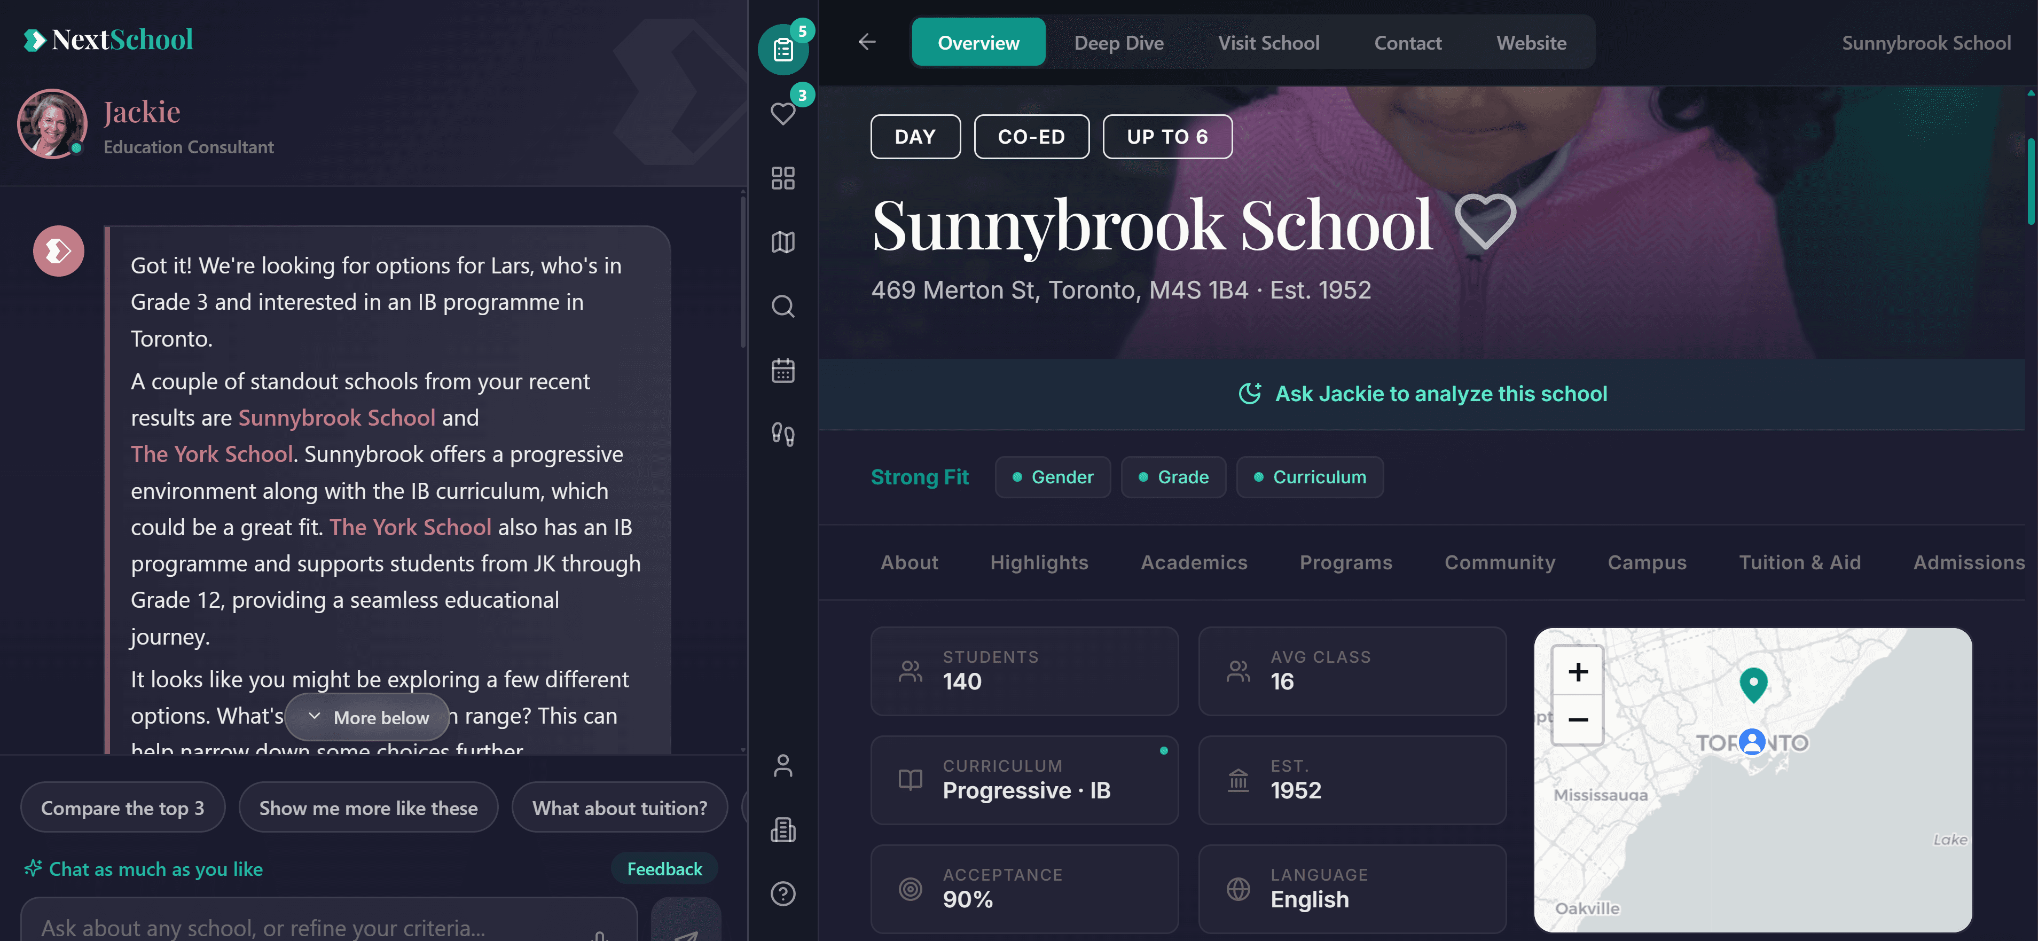2038x941 pixels.
Task: Click the Acceptance 90% stat card
Action: click(1024, 889)
